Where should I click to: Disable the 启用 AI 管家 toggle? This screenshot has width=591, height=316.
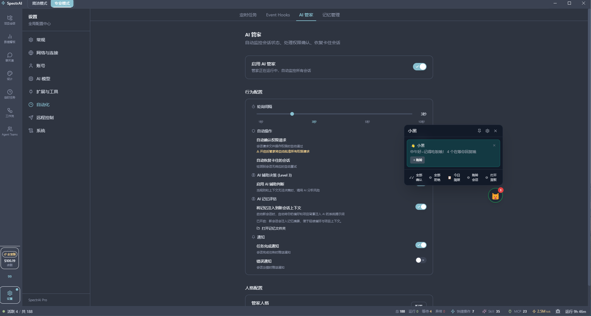420,67
